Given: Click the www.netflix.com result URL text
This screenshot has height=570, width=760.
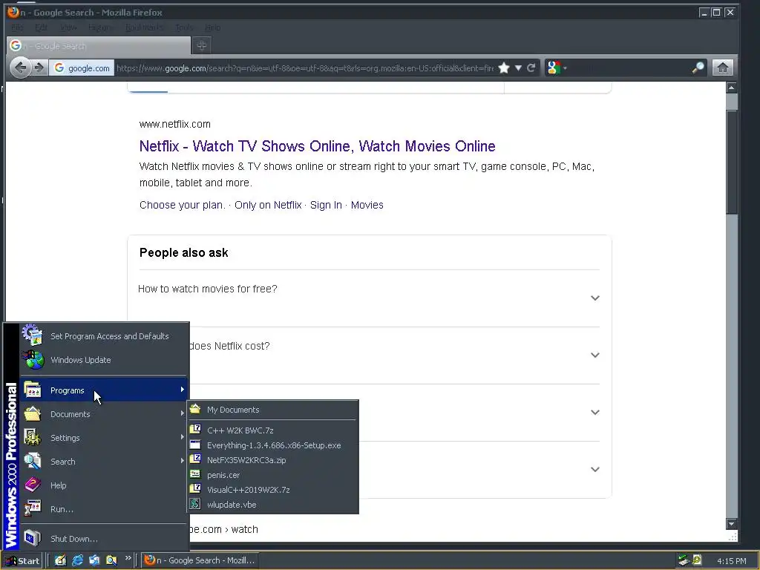Looking at the screenshot, I should 175,124.
